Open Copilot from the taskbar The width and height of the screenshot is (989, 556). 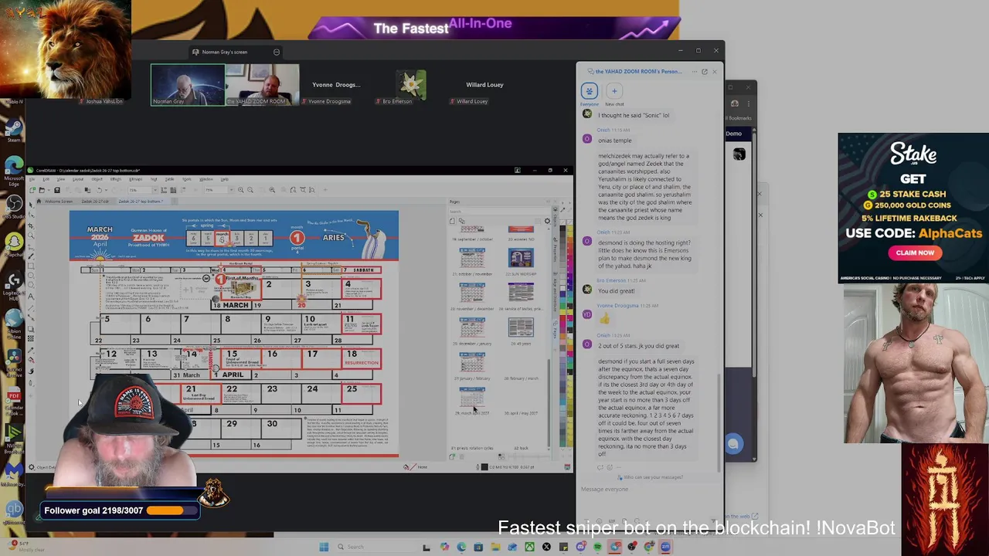click(x=444, y=547)
